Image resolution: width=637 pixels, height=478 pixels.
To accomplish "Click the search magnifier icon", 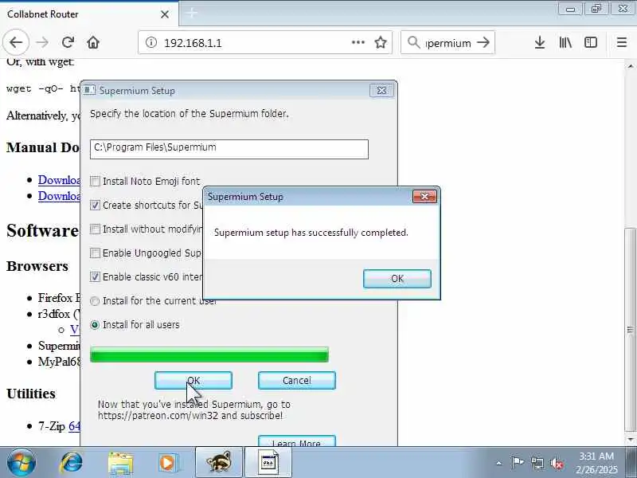I will click(x=413, y=42).
